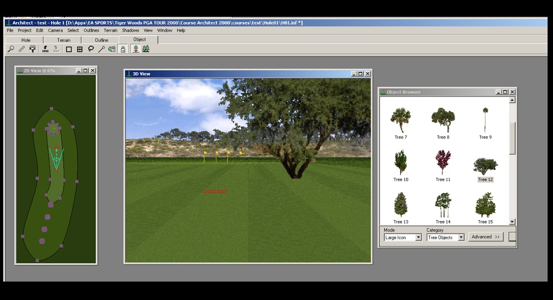
Task: Maximize the 3D View window
Action: pyautogui.click(x=360, y=74)
